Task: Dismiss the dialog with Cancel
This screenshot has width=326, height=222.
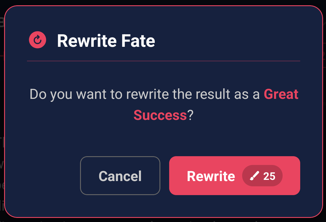Action: coord(120,176)
